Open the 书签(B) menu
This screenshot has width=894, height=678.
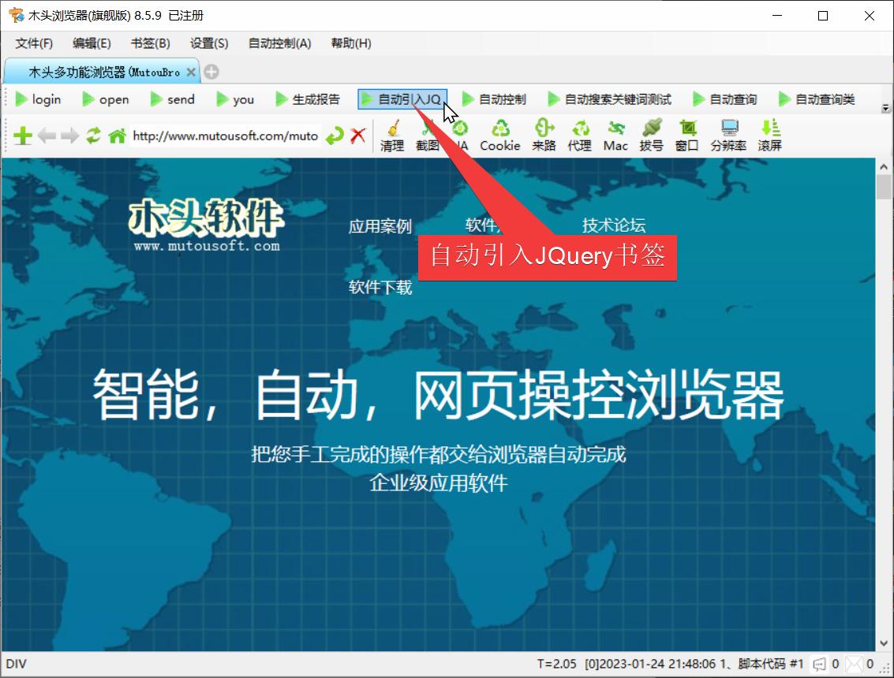click(149, 43)
